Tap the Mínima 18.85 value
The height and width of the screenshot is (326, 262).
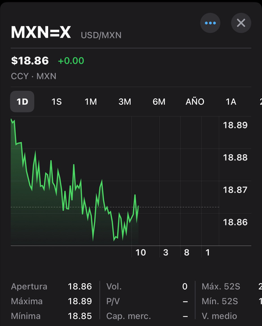80,316
